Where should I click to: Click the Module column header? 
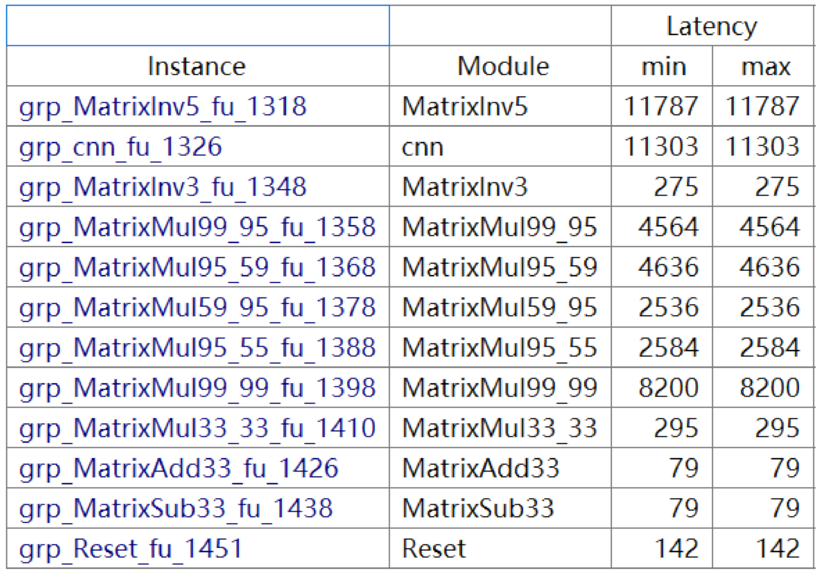502,67
